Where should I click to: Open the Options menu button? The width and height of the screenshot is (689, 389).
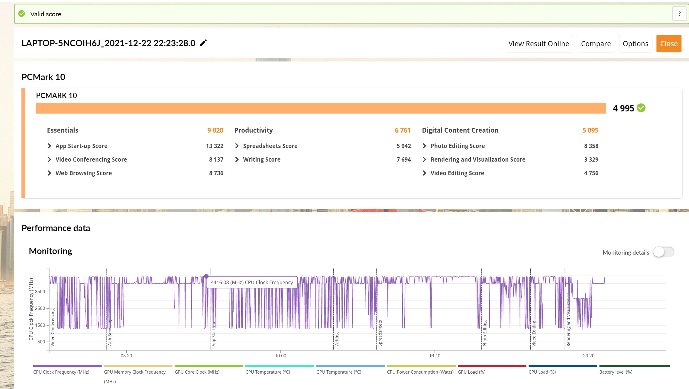(x=635, y=43)
